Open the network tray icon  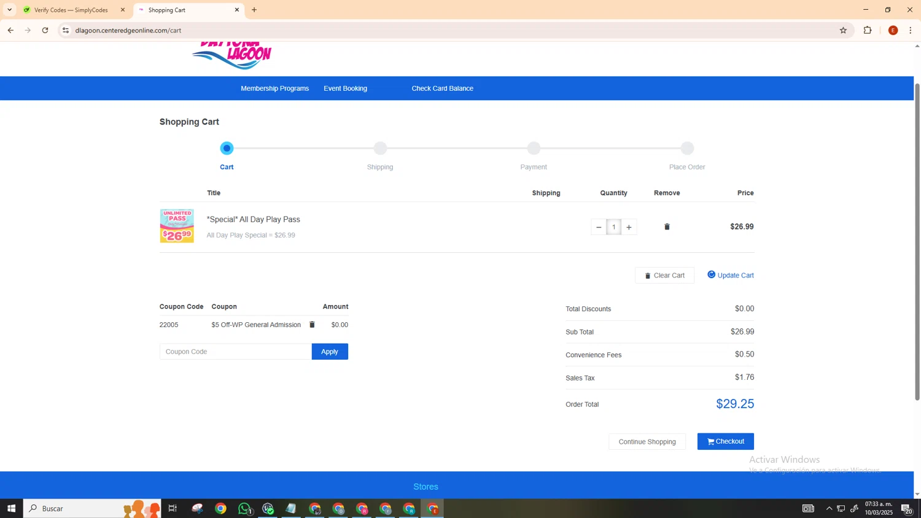[841, 508]
